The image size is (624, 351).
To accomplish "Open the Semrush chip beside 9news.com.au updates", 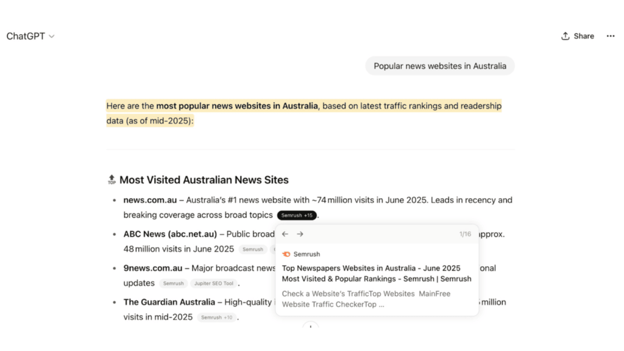I will pos(173,283).
